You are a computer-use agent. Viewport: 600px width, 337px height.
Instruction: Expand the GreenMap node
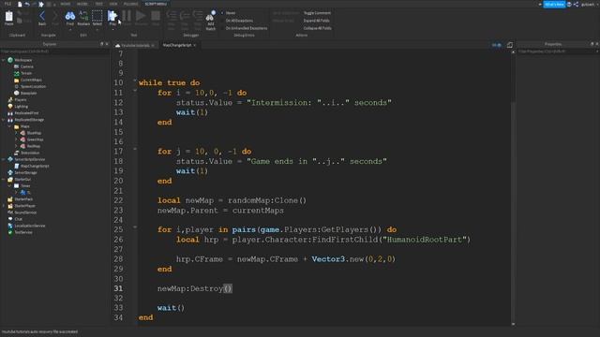(16, 139)
